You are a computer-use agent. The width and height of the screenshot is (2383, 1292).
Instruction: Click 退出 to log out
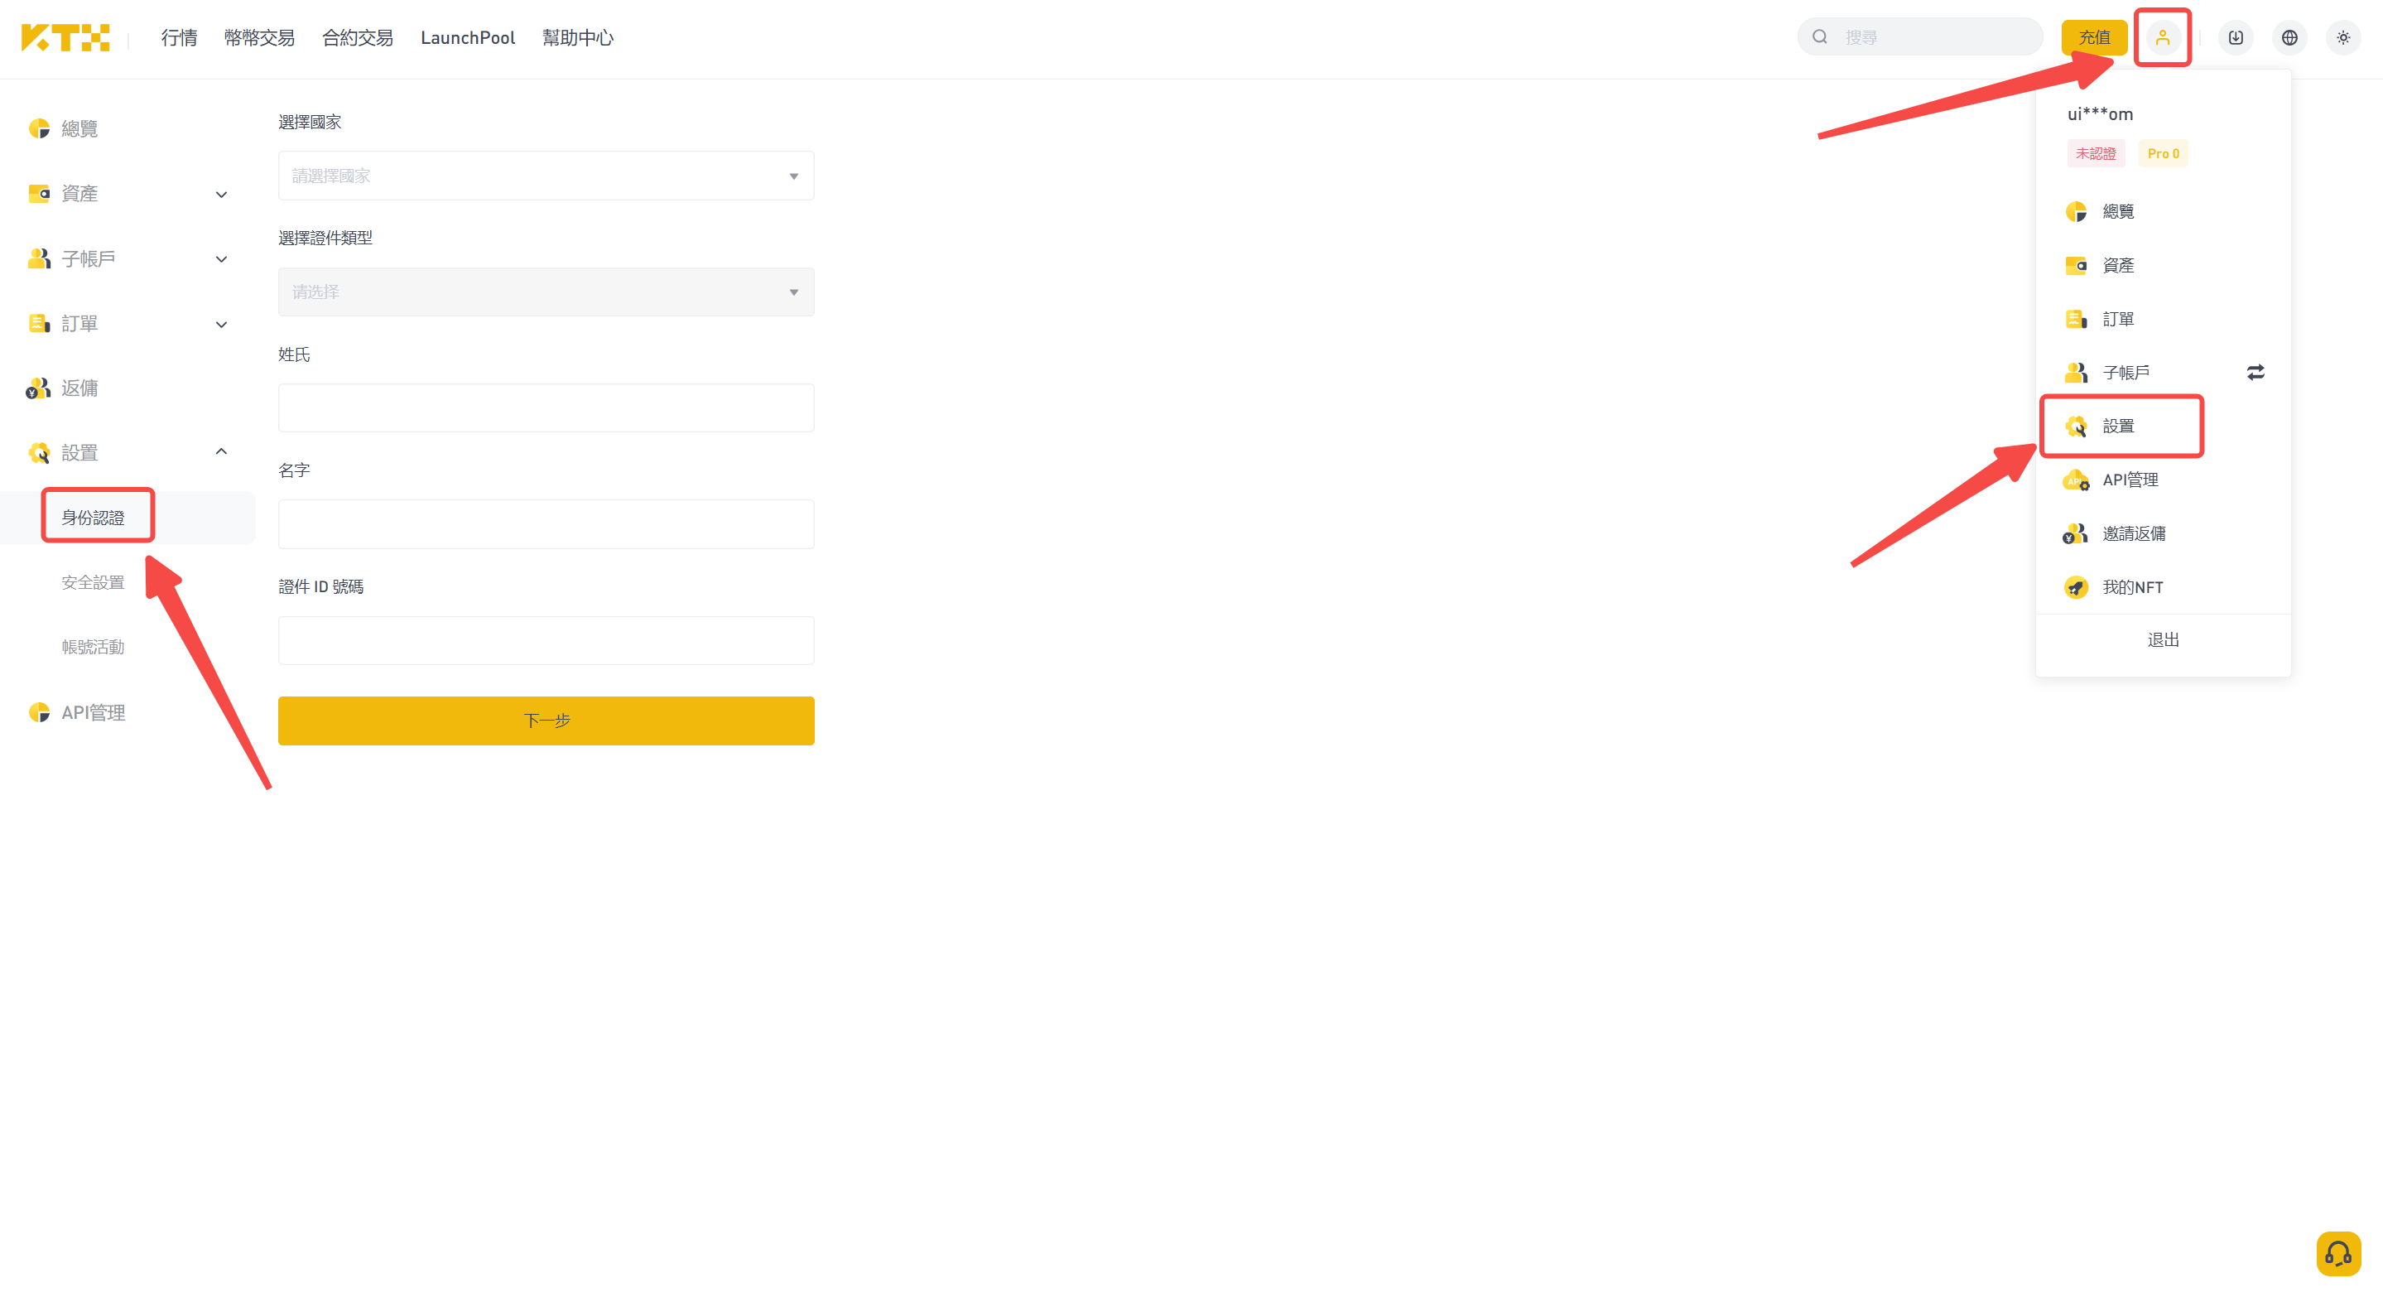tap(2162, 639)
